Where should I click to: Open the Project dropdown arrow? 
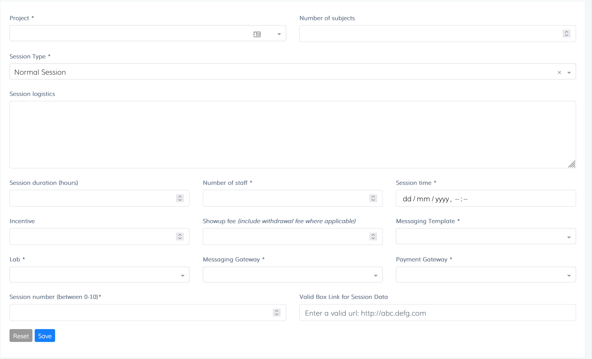(x=279, y=34)
